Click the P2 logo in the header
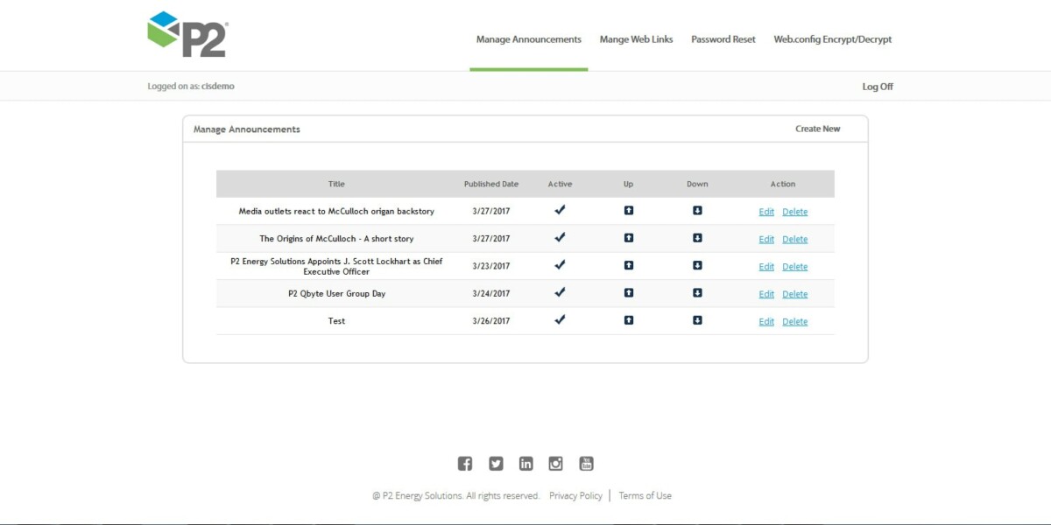1051x525 pixels. click(x=187, y=35)
